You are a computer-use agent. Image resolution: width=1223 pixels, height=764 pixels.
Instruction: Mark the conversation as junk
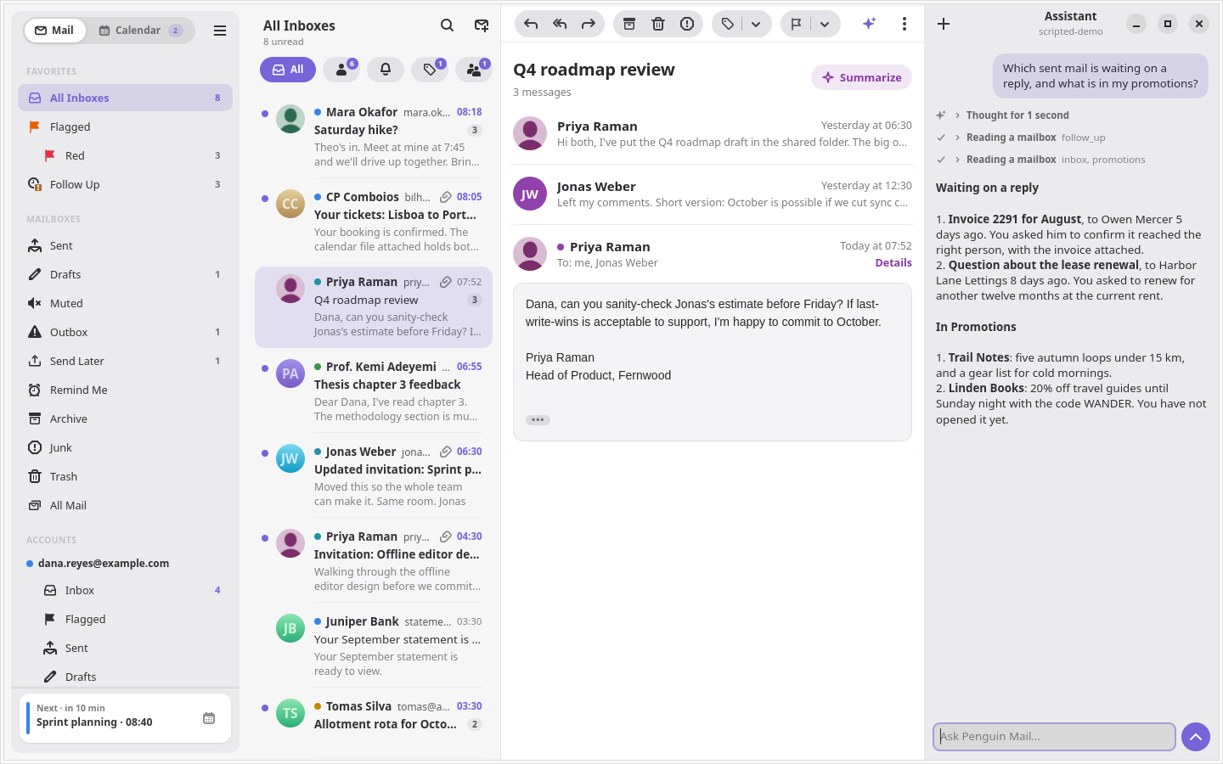click(687, 24)
